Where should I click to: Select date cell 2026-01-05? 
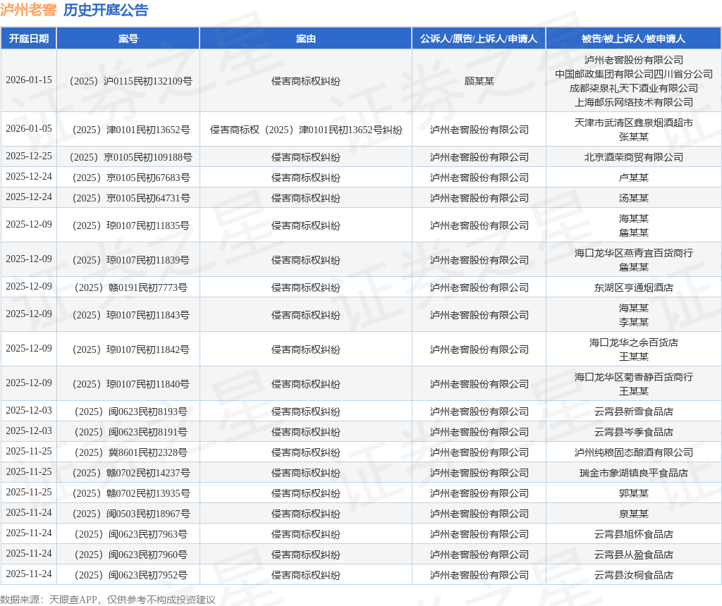(x=28, y=129)
